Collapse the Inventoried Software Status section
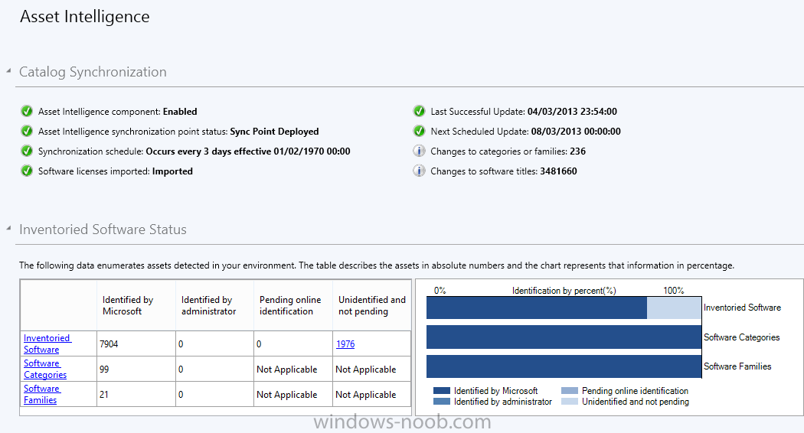Image resolution: width=804 pixels, height=433 pixels. point(8,229)
